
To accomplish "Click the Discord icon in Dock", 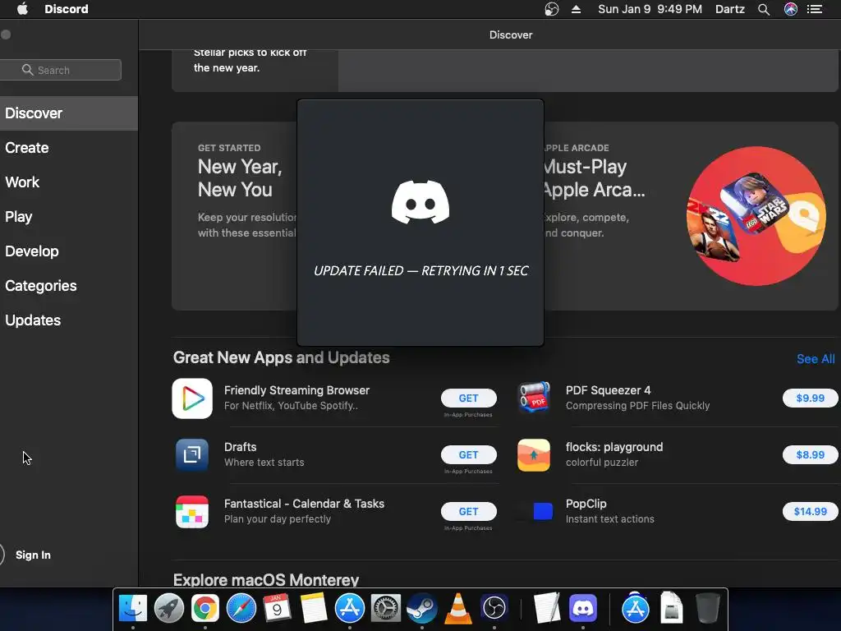I will point(583,609).
